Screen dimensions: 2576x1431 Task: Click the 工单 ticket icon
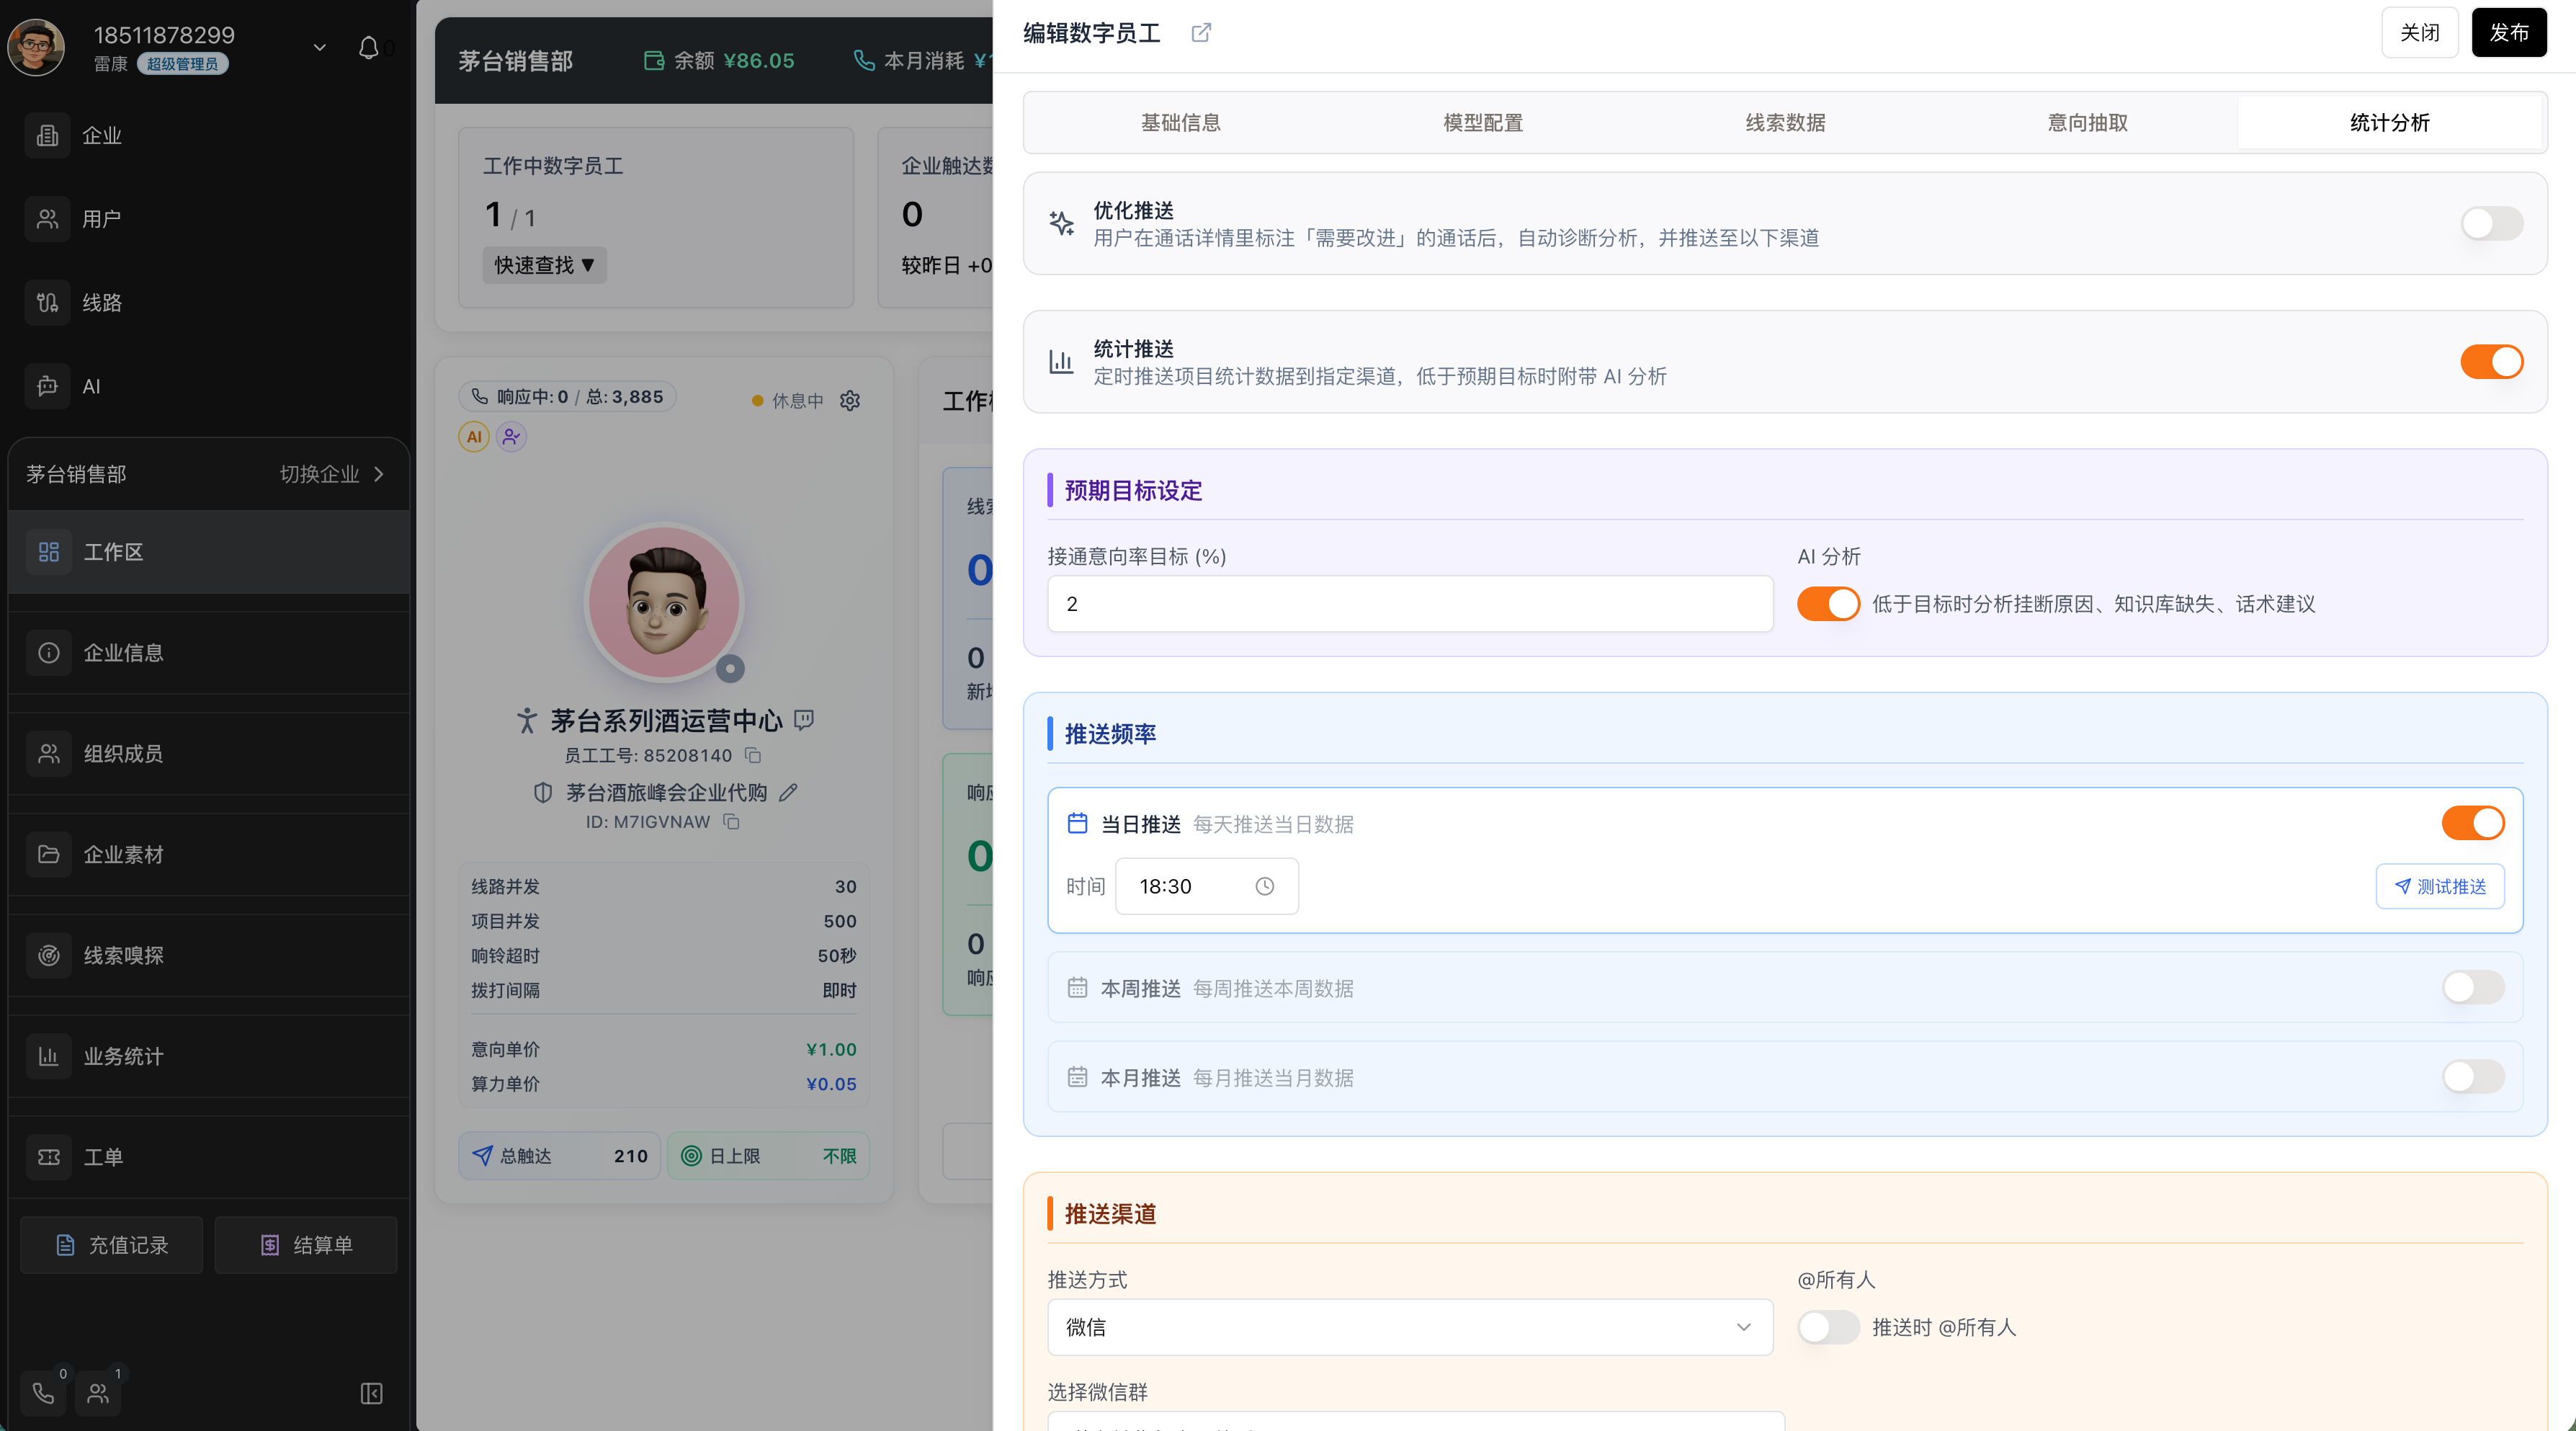pos(49,1157)
